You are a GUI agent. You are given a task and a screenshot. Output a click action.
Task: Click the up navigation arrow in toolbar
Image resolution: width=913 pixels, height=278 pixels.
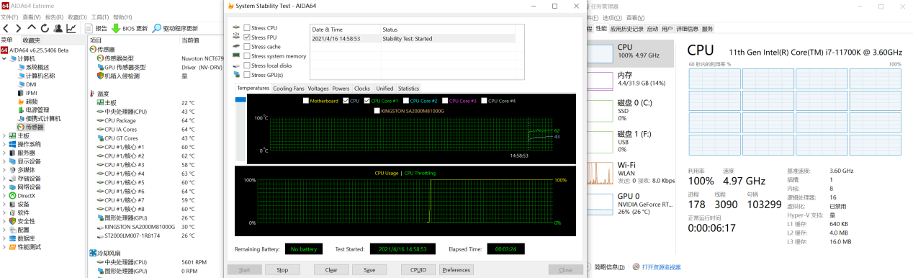point(32,28)
